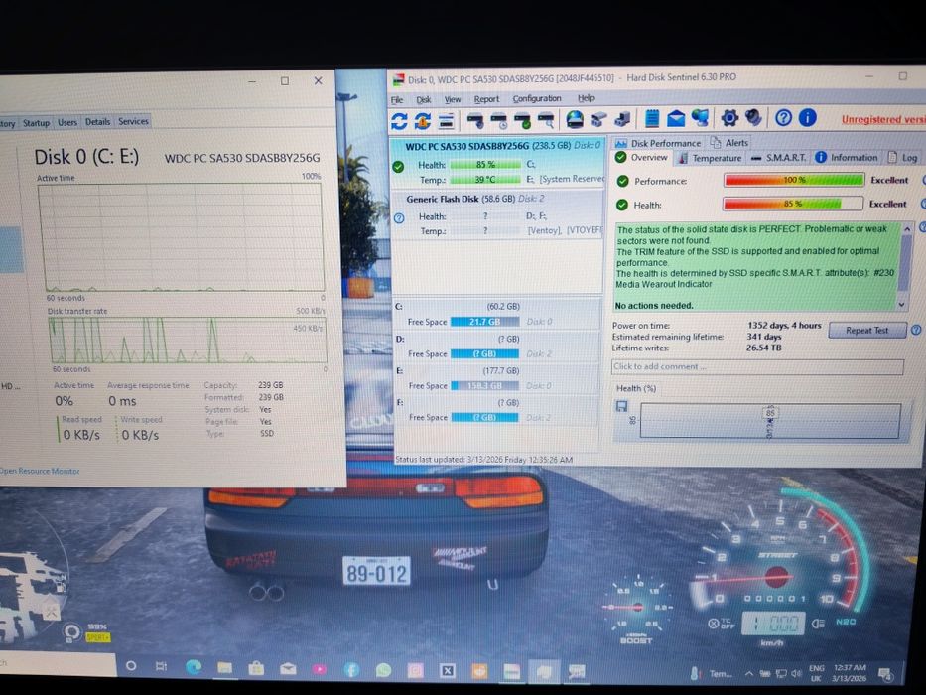
Task: Click Task View icon on the taskbar
Action: pos(161,666)
